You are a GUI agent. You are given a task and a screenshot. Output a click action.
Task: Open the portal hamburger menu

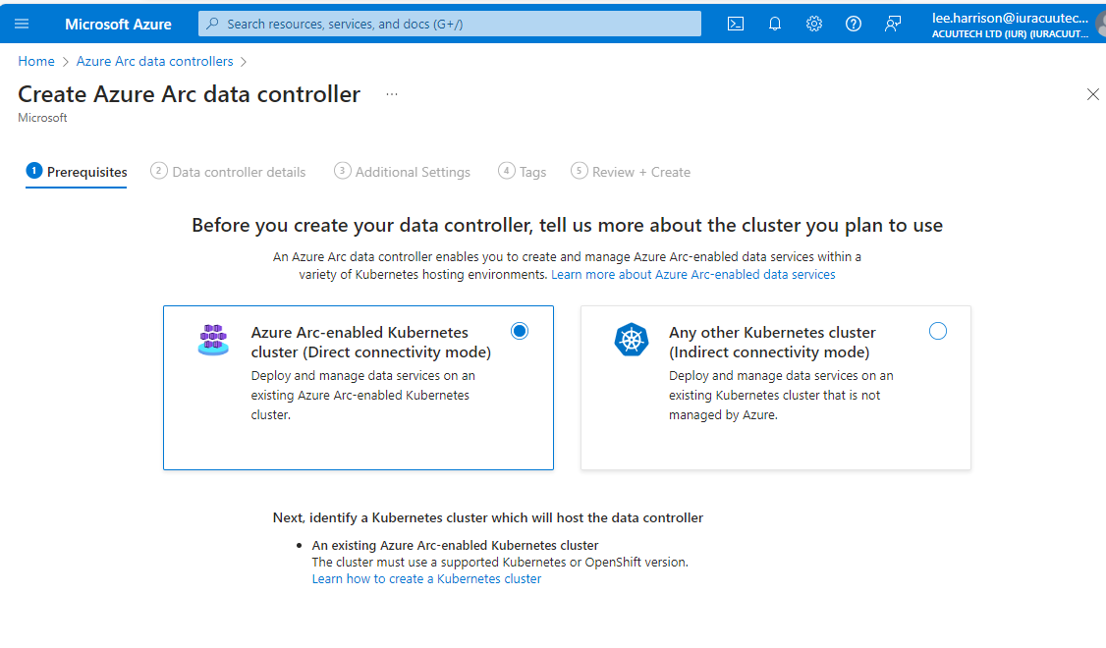[21, 24]
